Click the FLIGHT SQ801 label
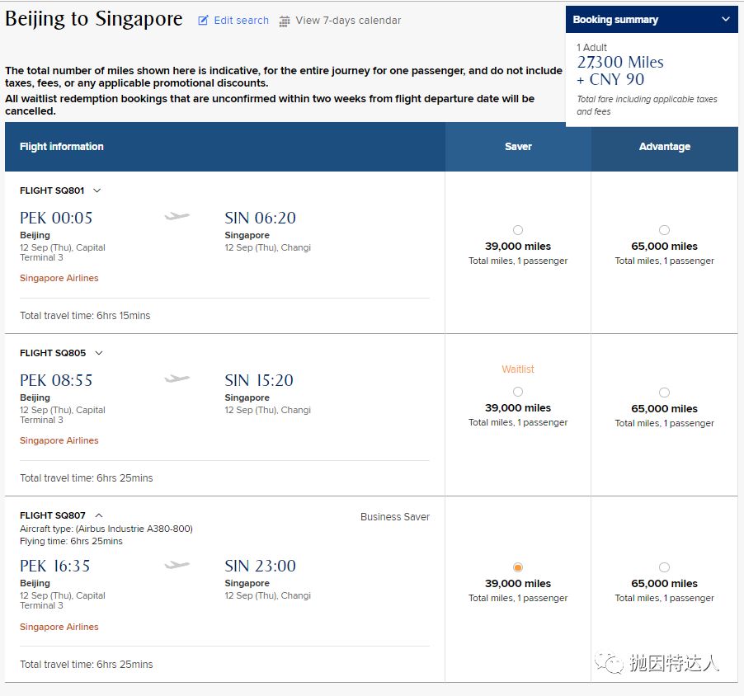 52,190
